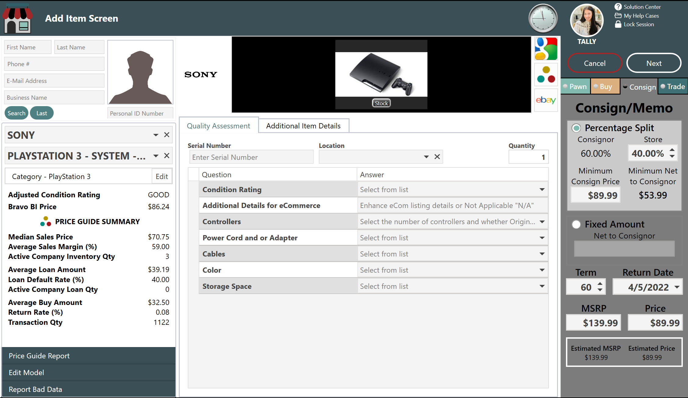Expand the Condition Rating answer dropdown
The image size is (688, 398).
tap(542, 190)
